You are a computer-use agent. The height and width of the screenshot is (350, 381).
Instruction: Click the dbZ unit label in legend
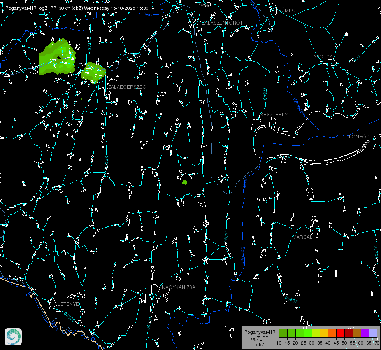point(260,345)
